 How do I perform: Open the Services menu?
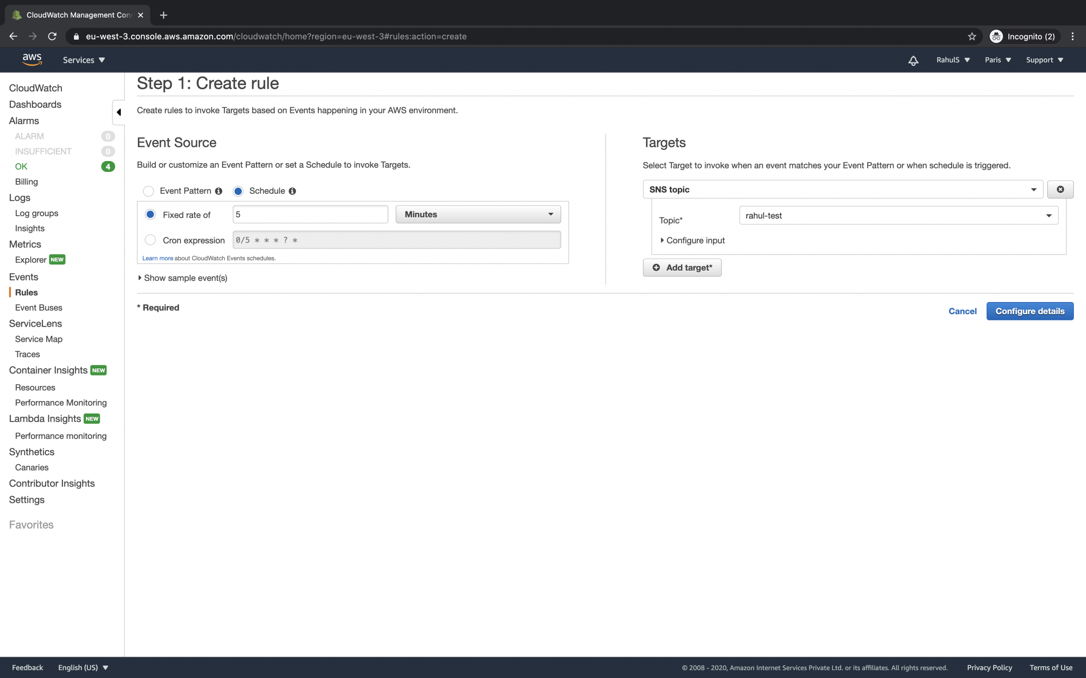84,60
